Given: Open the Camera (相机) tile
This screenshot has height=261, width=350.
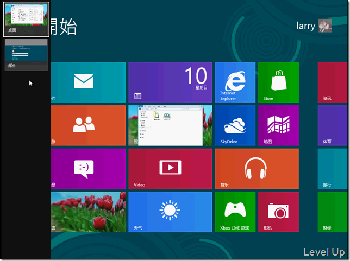Looking at the screenshot, I should [x=278, y=212].
